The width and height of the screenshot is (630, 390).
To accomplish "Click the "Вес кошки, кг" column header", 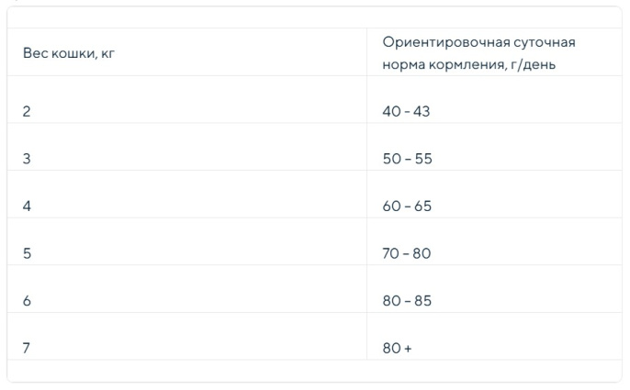I will pos(68,54).
